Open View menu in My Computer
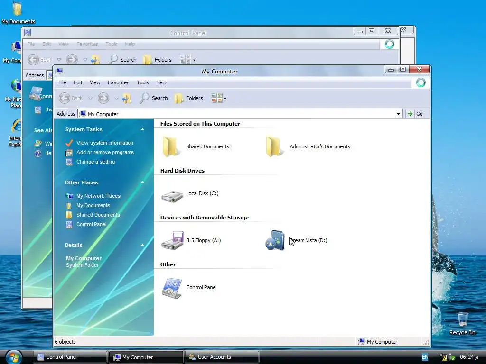The image size is (486, 364). [95, 82]
